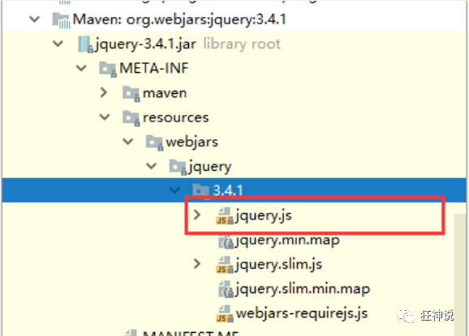Viewport: 469px width, 336px height.
Task: Click the JS file icon of jquery.js
Action: click(225, 215)
